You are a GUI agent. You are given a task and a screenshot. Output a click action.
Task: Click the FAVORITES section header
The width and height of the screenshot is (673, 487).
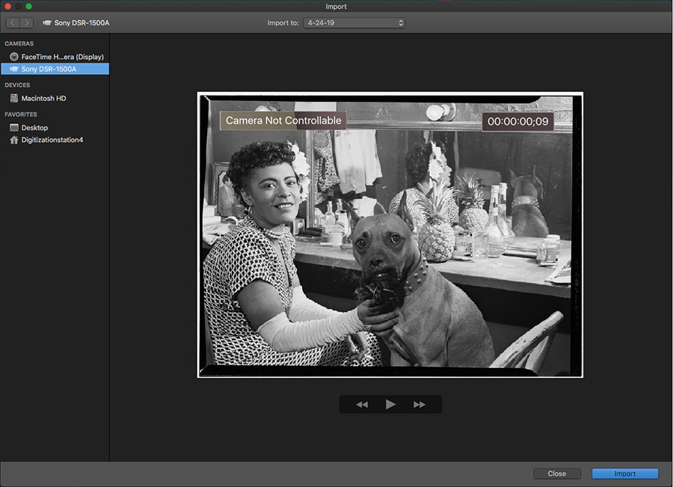pyautogui.click(x=21, y=114)
